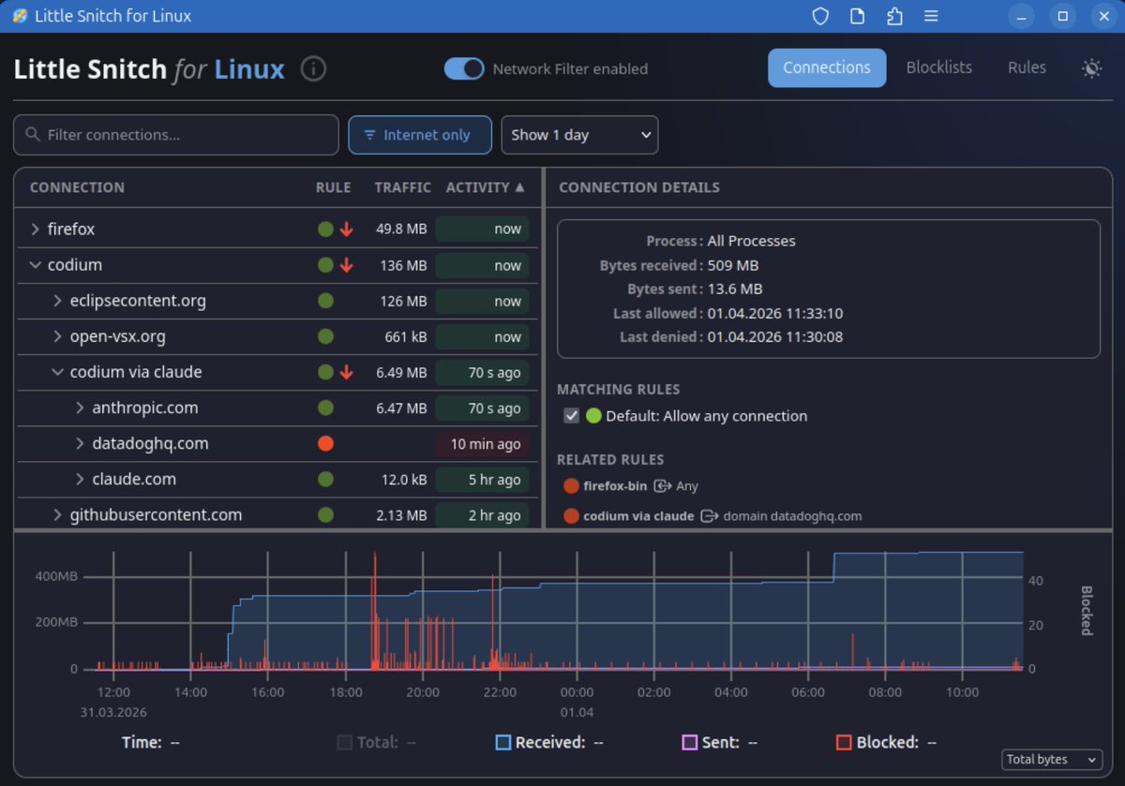Click red dot of codium via claude related rule
Viewport: 1125px width, 786px height.
point(571,515)
